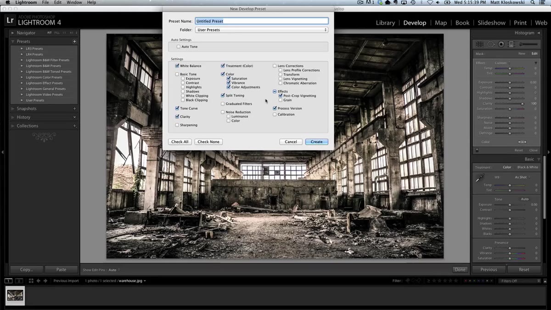
Task: Click in the Preset Name text field
Action: click(x=262, y=21)
